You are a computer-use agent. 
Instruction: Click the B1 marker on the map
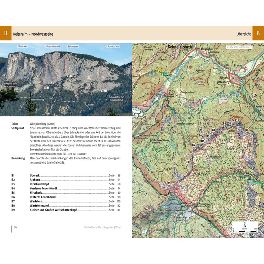pyautogui.click(x=247, y=130)
